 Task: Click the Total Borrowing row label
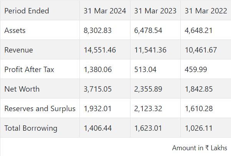point(31,128)
